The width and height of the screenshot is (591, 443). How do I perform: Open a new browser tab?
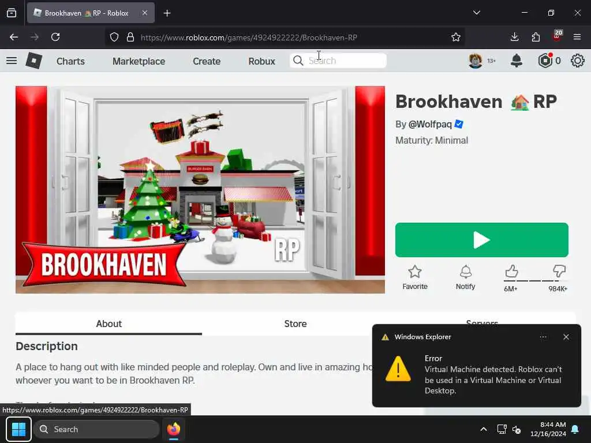pos(167,13)
